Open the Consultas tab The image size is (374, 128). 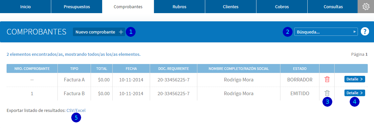pyautogui.click(x=333, y=7)
